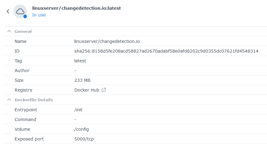Open the Docker Hub registry link
Image resolution: width=267 pixels, height=149 pixels.
tap(87, 90)
